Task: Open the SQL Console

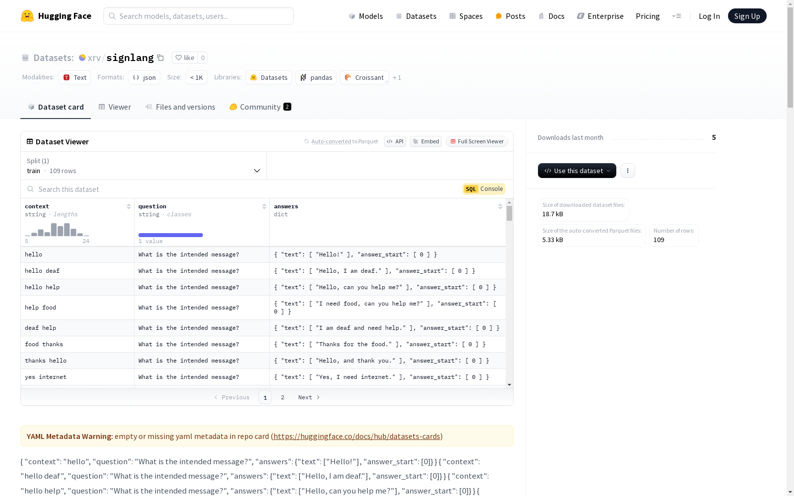Action: 484,189
